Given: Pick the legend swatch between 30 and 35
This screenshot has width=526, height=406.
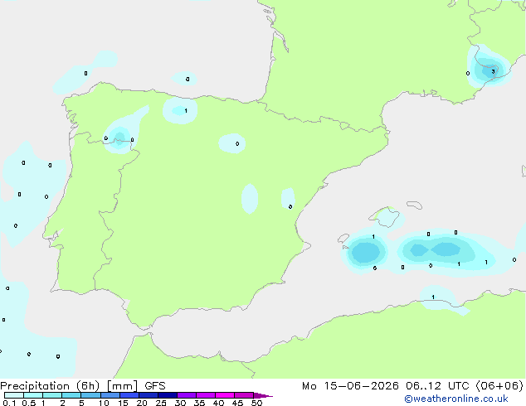Looking at the screenshot, I should pyautogui.click(x=187, y=395).
